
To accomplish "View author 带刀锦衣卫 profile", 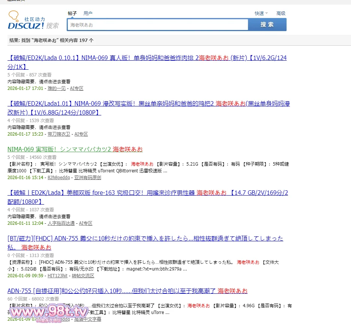I will 59,134.
